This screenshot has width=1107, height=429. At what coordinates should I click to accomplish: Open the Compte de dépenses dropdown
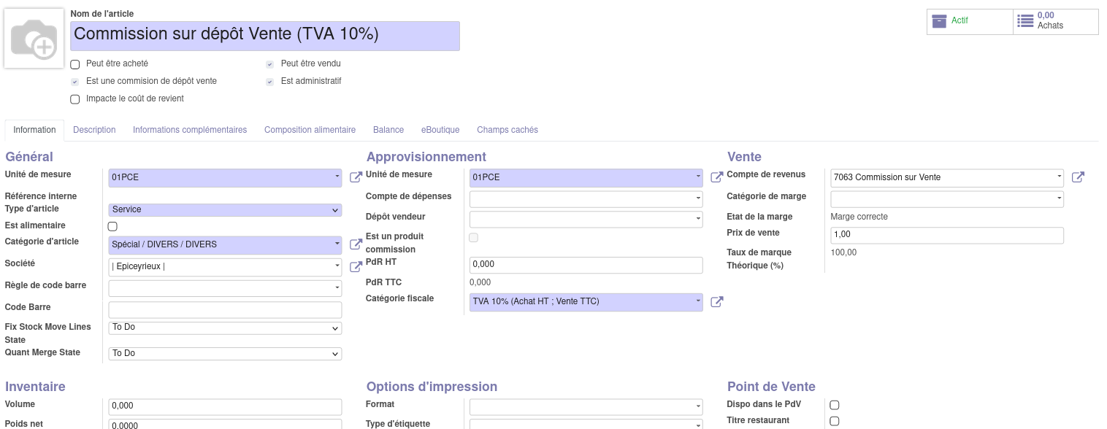coord(586,199)
